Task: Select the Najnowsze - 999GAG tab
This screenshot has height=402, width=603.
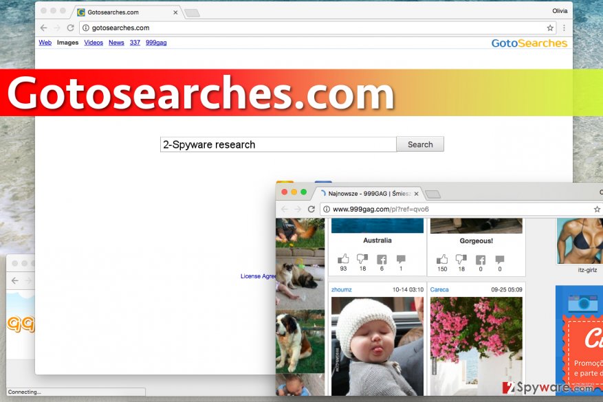Action: click(369, 193)
